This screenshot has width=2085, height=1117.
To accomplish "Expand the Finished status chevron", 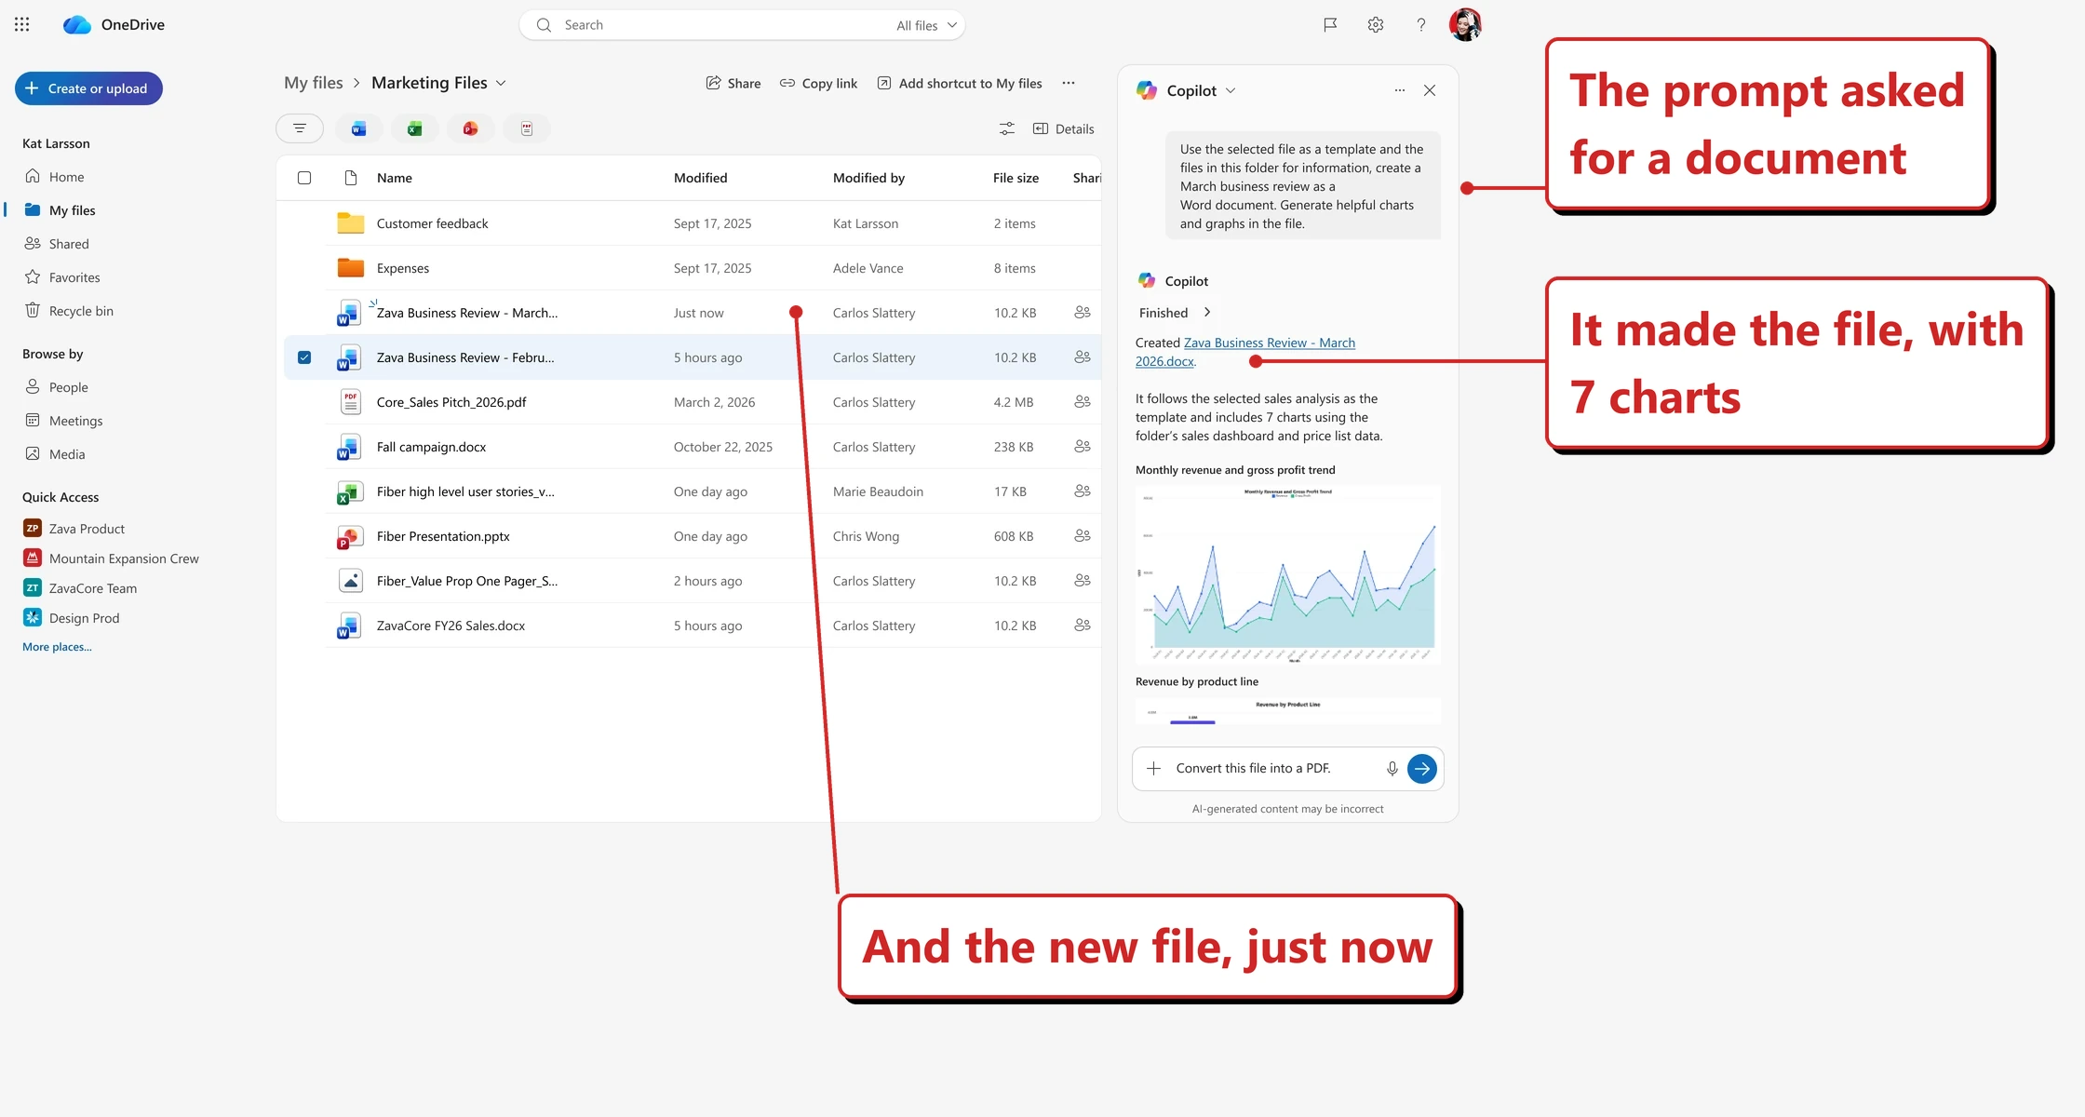I will 1207,313.
